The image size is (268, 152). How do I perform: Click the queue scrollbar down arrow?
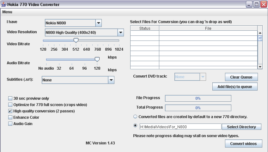[x=260, y=67]
